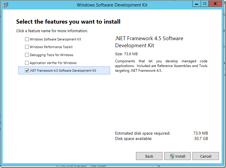Click the .NET Framework 4.5 description heading
226x168 pixels.
pyautogui.click(x=149, y=42)
